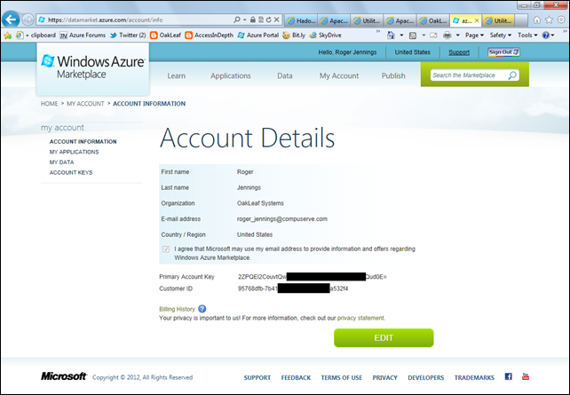Expand the Print dropdown arrow
Screen dimensions: 570x395
tap(457, 36)
